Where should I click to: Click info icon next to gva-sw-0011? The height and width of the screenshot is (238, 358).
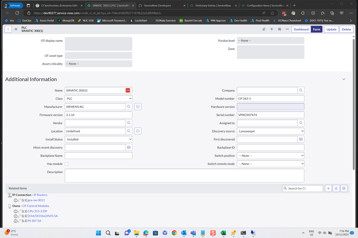pyautogui.click(x=15, y=200)
